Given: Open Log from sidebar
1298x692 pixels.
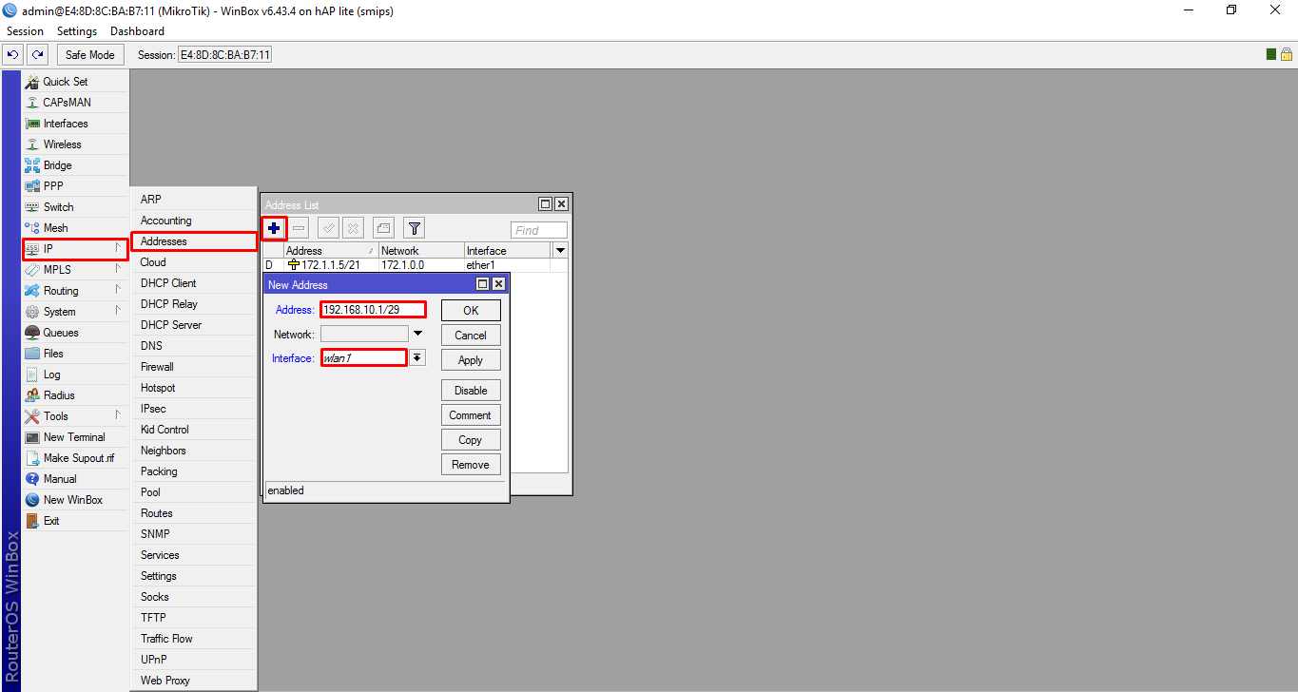Looking at the screenshot, I should coord(75,375).
